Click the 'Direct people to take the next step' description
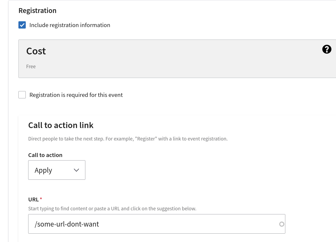Image resolution: width=336 pixels, height=242 pixels. coord(128,139)
